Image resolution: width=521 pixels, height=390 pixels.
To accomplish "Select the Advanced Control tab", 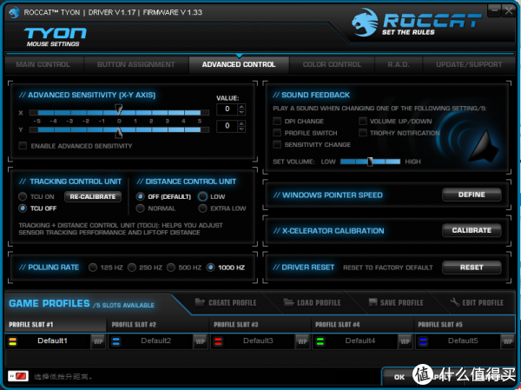I will [239, 64].
